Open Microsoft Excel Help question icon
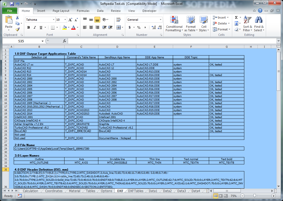Screen dimensions: 283x201 pyautogui.click(x=260, y=11)
